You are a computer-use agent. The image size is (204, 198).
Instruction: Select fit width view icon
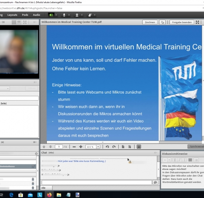[130, 147]
